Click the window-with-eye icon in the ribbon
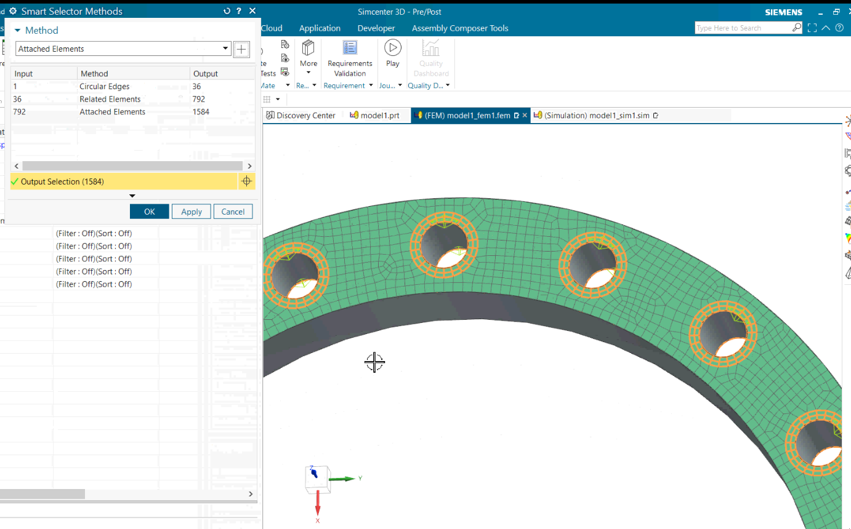 [284, 72]
